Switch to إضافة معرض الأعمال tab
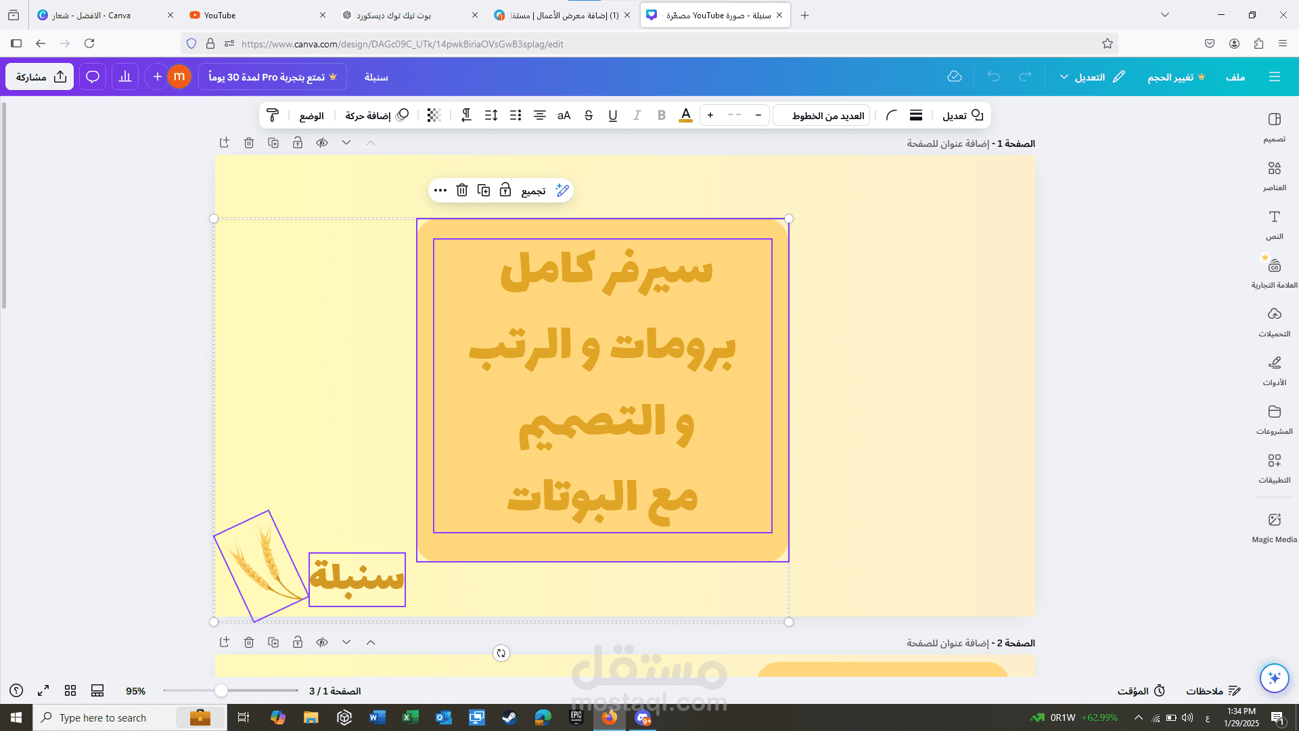The width and height of the screenshot is (1299, 731). point(562,15)
